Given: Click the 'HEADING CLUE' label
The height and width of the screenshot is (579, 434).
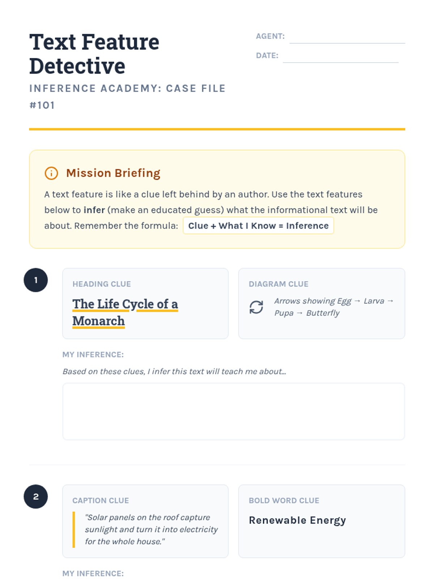Looking at the screenshot, I should [102, 284].
